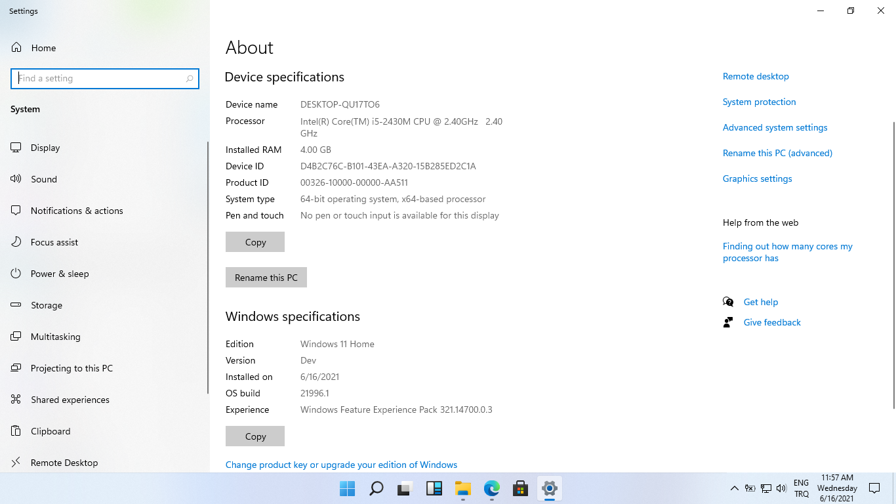
Task: Open System protection link
Action: (x=759, y=102)
